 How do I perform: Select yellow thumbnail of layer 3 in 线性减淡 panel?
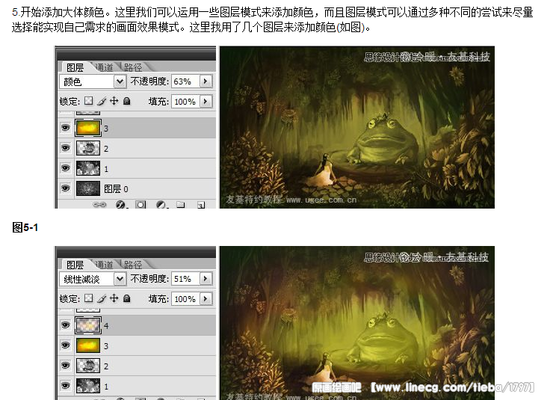pyautogui.click(x=88, y=345)
